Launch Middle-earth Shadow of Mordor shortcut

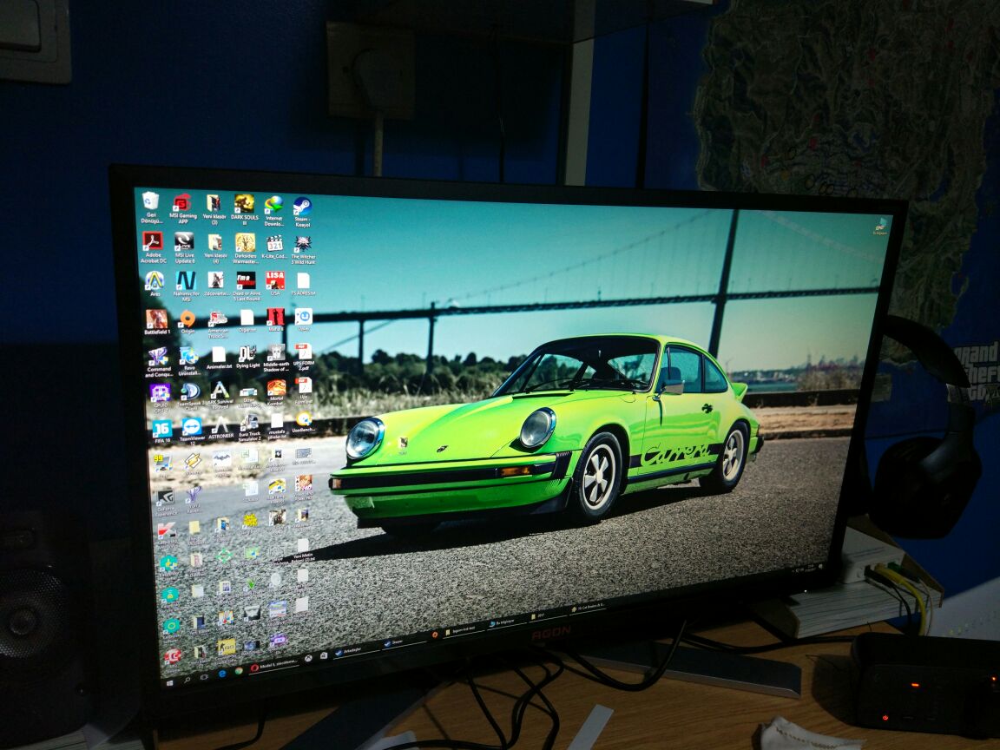point(276,359)
